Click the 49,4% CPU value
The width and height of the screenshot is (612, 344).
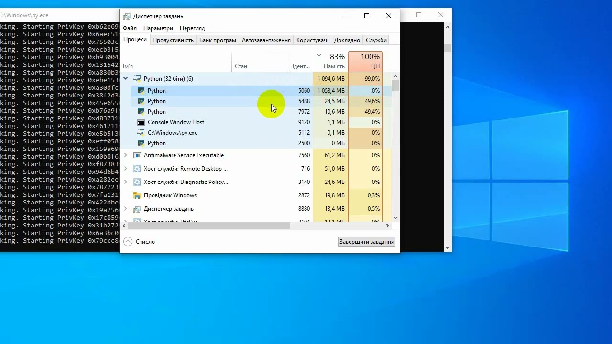click(x=372, y=112)
